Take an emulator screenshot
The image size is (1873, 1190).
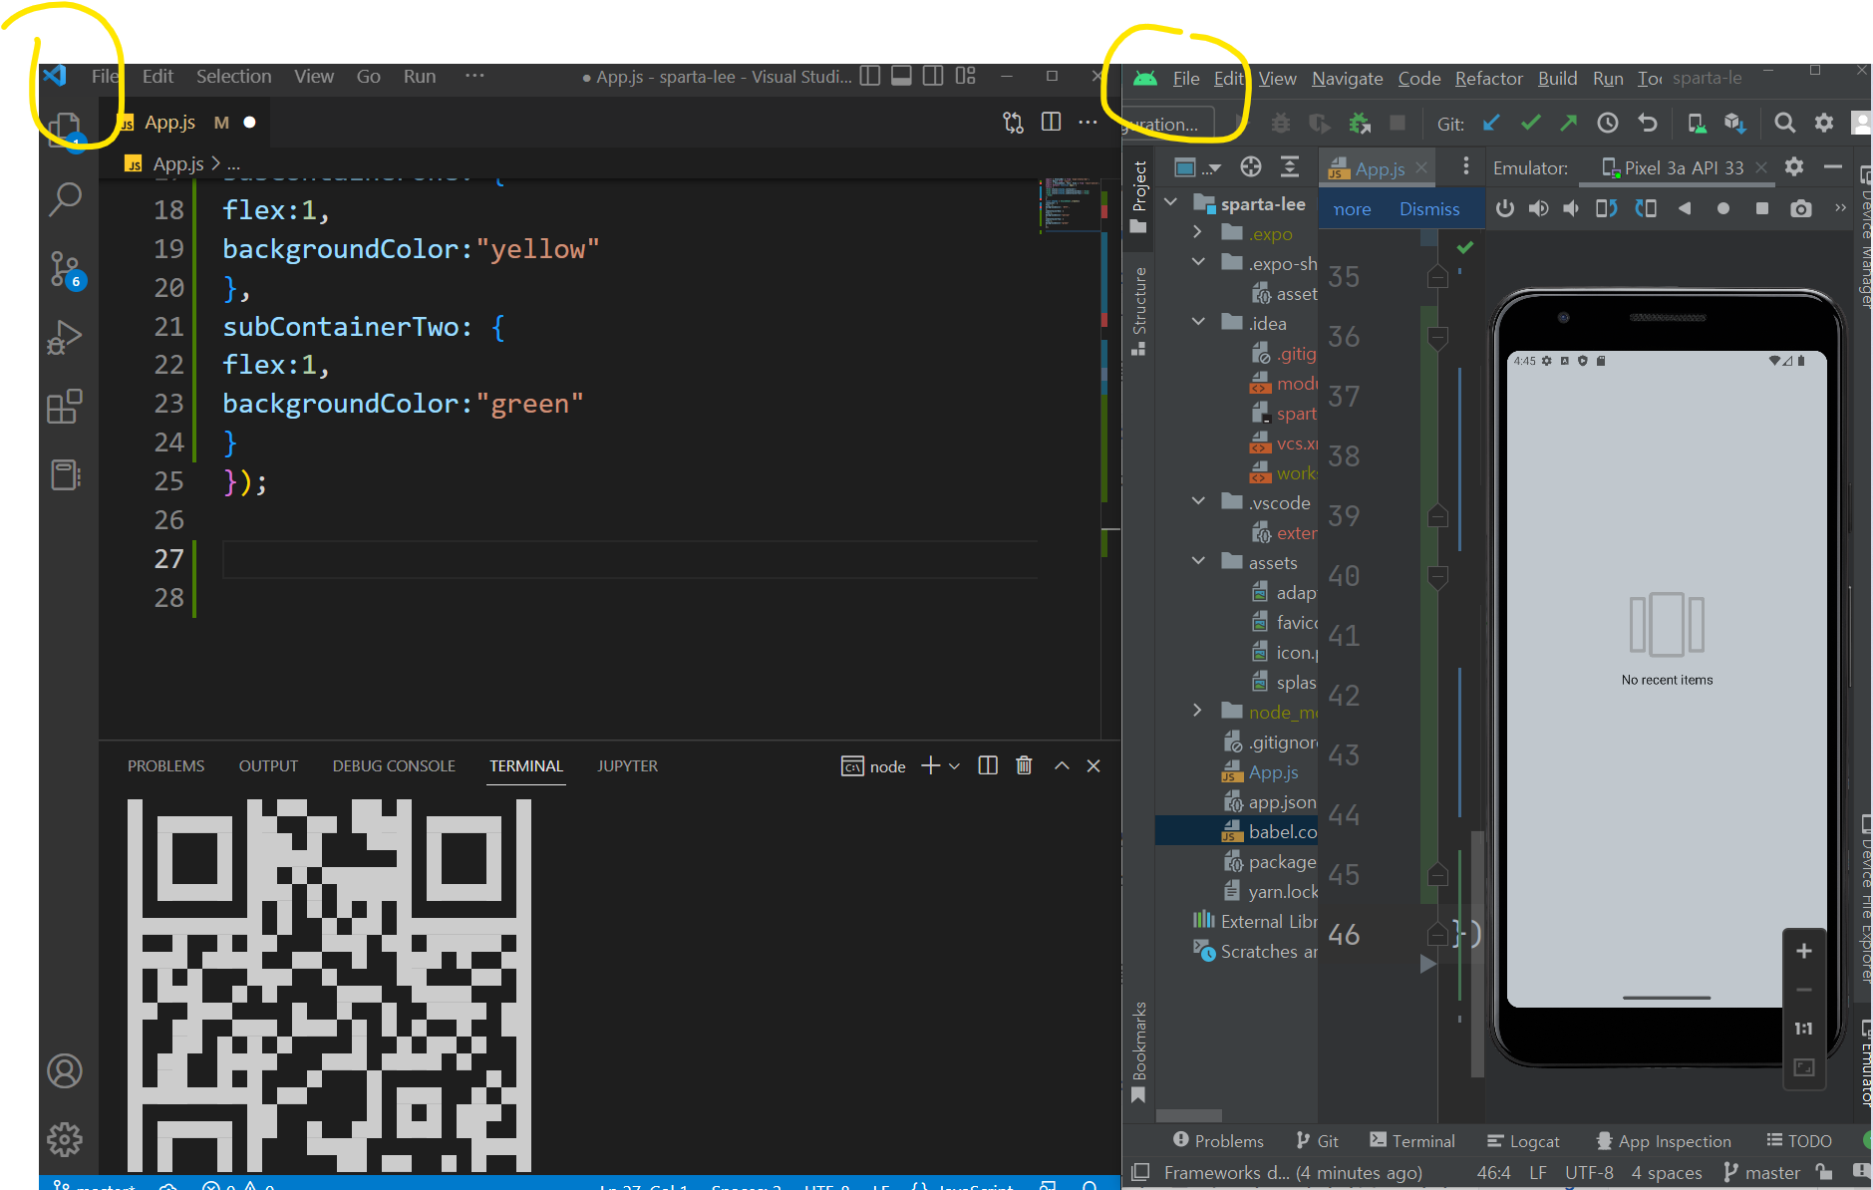click(1800, 208)
